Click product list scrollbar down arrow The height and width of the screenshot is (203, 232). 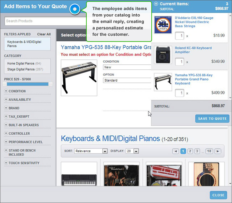(230, 184)
